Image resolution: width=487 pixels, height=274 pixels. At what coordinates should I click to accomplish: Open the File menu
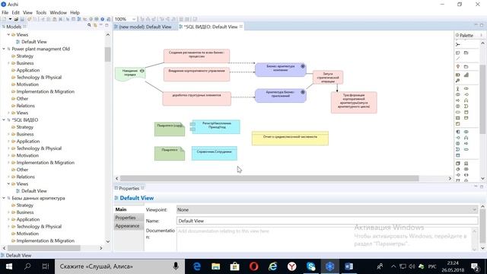(x=5, y=13)
